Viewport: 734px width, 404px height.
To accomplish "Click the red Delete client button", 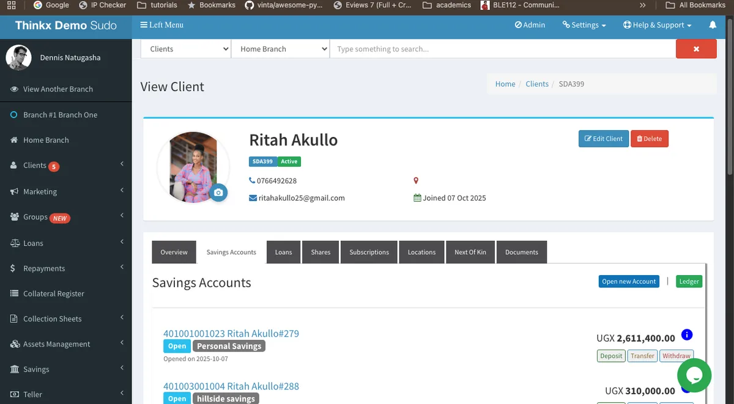I will (x=650, y=139).
